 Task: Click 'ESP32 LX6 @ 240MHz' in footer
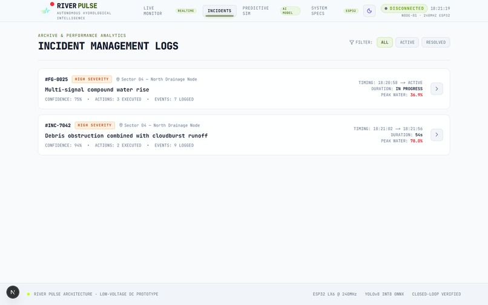point(335,294)
